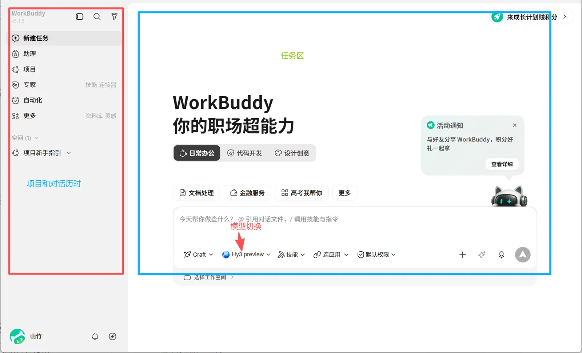
Task: Click the 技能·连接器 shortcut text
Action: tap(101, 85)
